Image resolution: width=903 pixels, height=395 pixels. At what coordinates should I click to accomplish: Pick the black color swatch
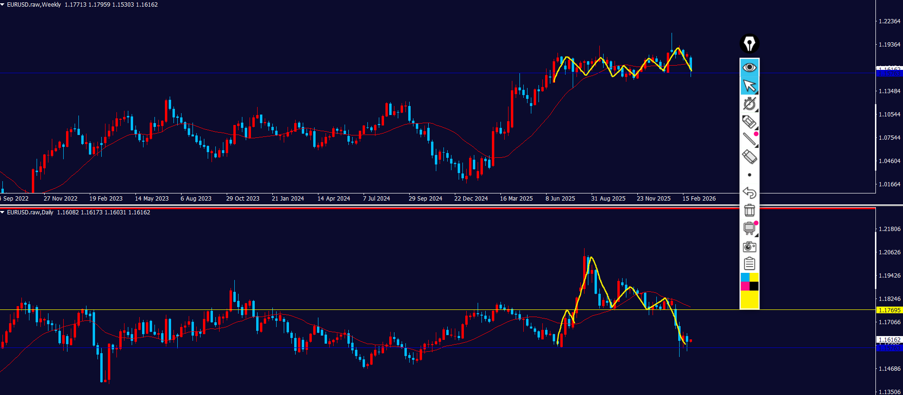click(x=754, y=286)
